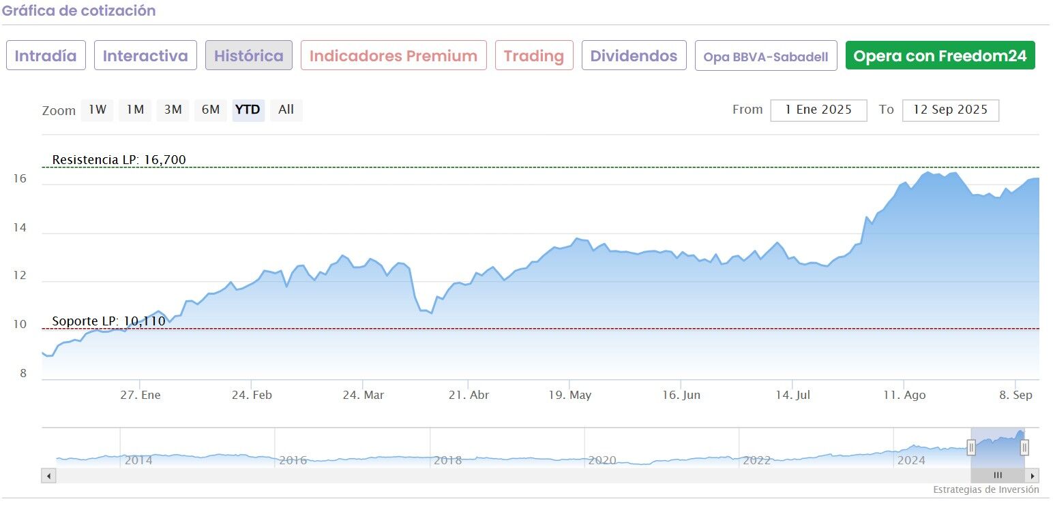This screenshot has width=1053, height=516.
Task: Set zoom range to 1M
Action: [x=135, y=110]
